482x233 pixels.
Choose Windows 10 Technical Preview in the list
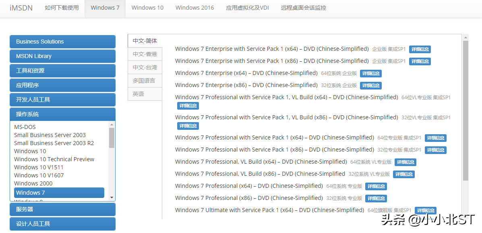[54, 159]
